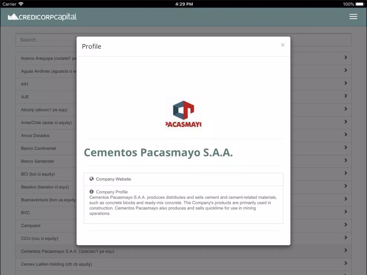Expand the Cemex LatAm Holding row chevron
The height and width of the screenshot is (275, 367).
pos(345,263)
